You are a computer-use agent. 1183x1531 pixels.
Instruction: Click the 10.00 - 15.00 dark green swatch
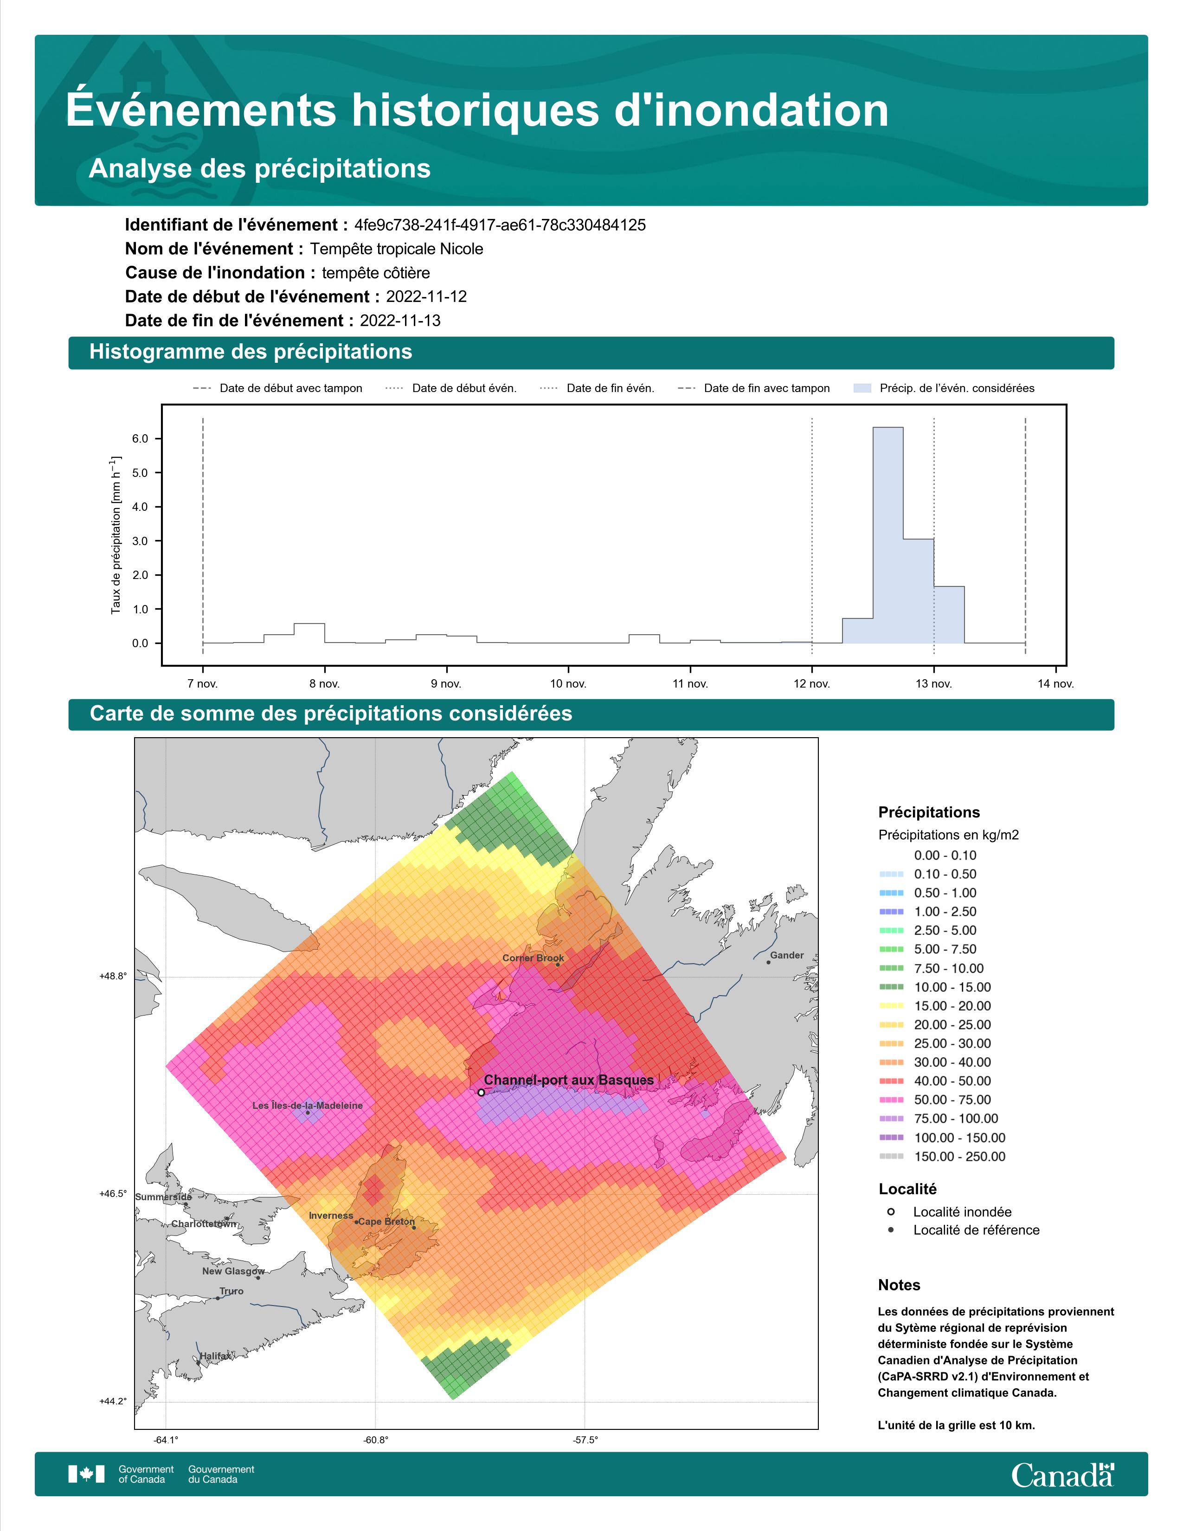891,987
